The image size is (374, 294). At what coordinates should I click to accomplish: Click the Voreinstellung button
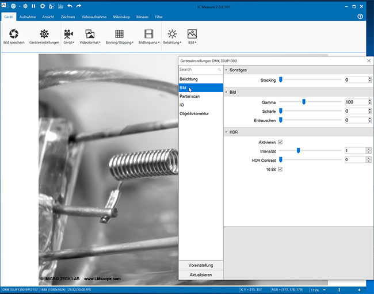201,265
